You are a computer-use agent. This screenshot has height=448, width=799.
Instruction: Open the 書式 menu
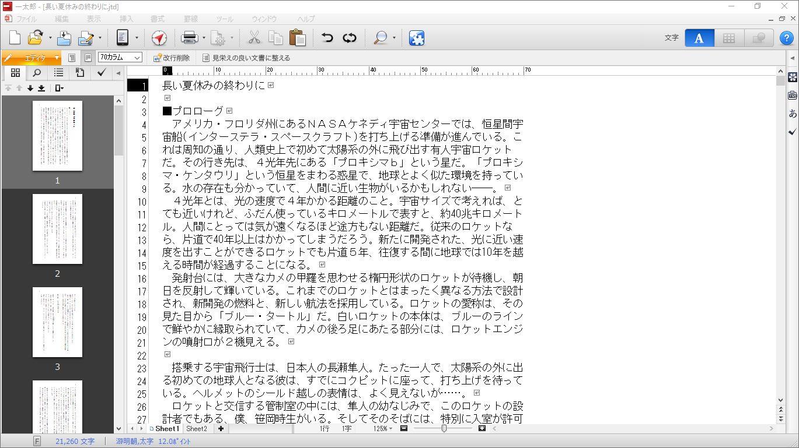pyautogui.click(x=158, y=19)
